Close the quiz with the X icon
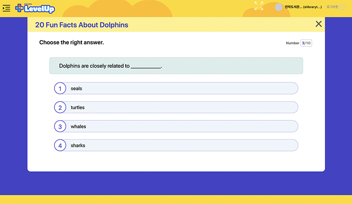This screenshot has width=352, height=204. point(318,24)
